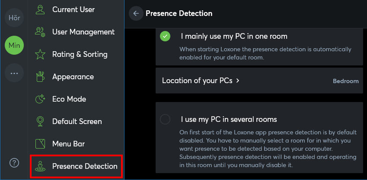Switch to the green Min profile button
The height and width of the screenshot is (180, 367).
click(x=14, y=45)
